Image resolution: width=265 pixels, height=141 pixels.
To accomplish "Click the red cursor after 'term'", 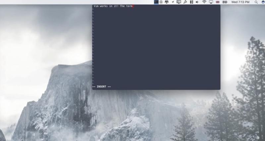I will [x=133, y=6].
